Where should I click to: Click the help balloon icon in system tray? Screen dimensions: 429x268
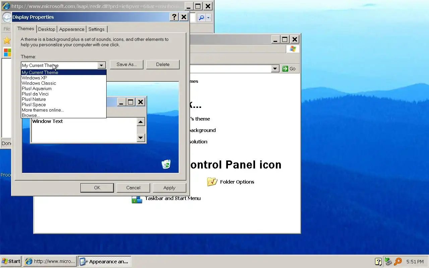pos(378,262)
